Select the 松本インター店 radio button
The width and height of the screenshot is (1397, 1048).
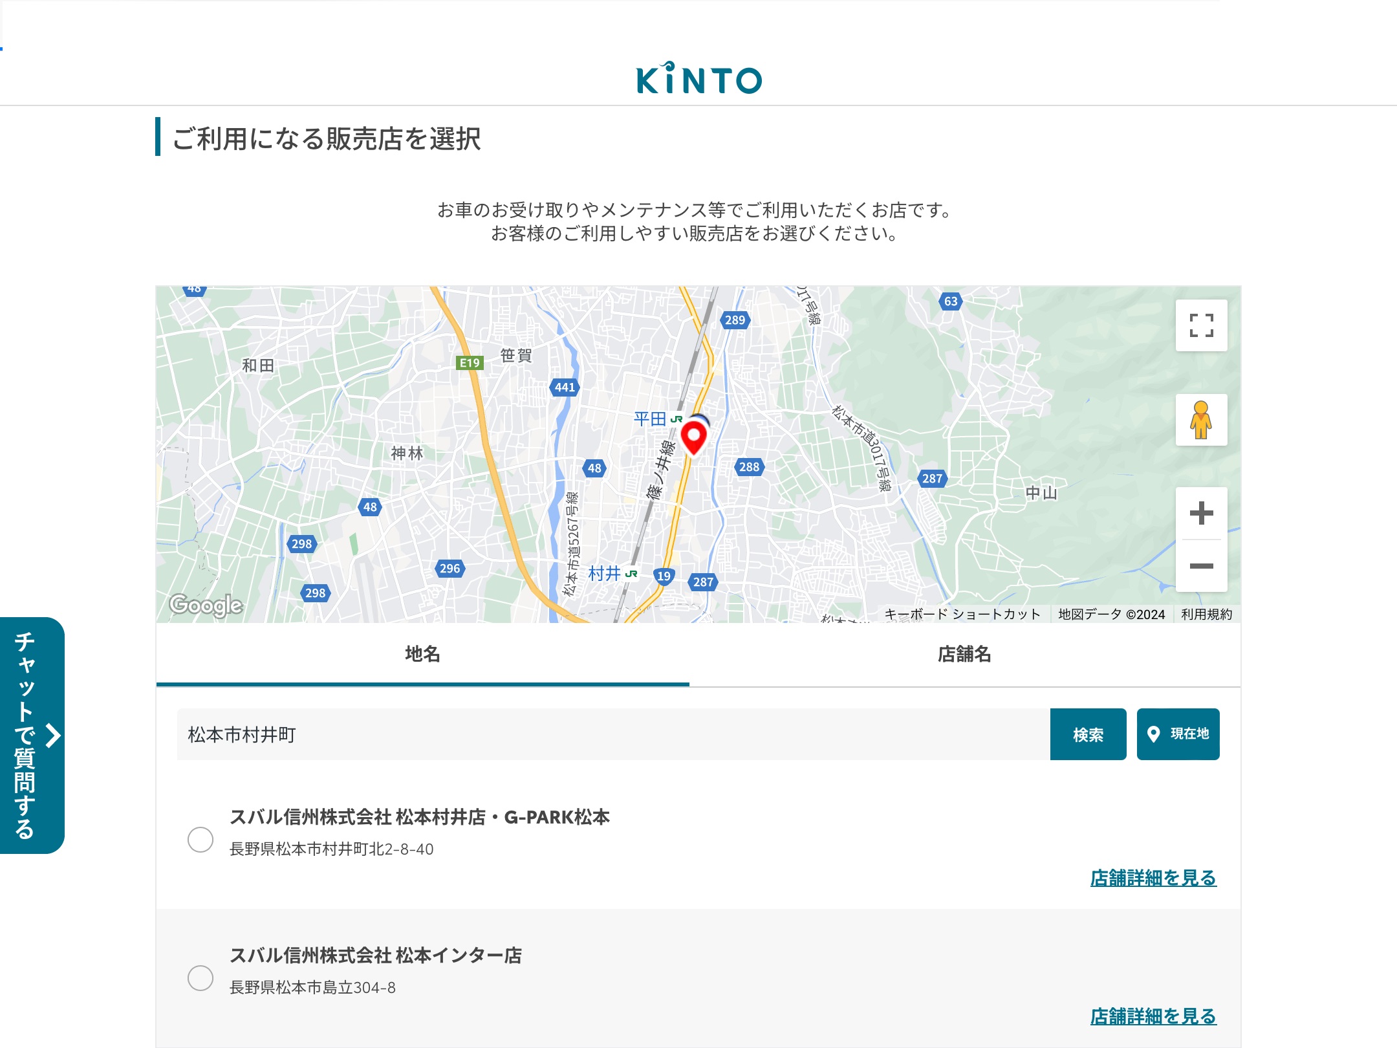(200, 977)
